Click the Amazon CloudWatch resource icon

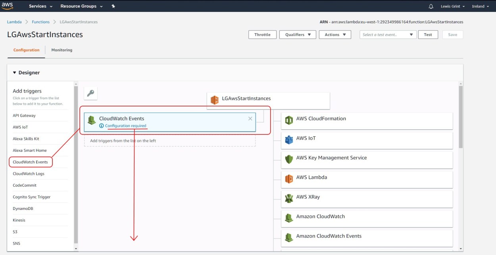click(x=289, y=218)
